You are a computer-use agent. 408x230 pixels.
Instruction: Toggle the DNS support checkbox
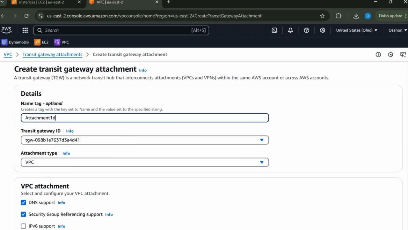[x=23, y=203]
